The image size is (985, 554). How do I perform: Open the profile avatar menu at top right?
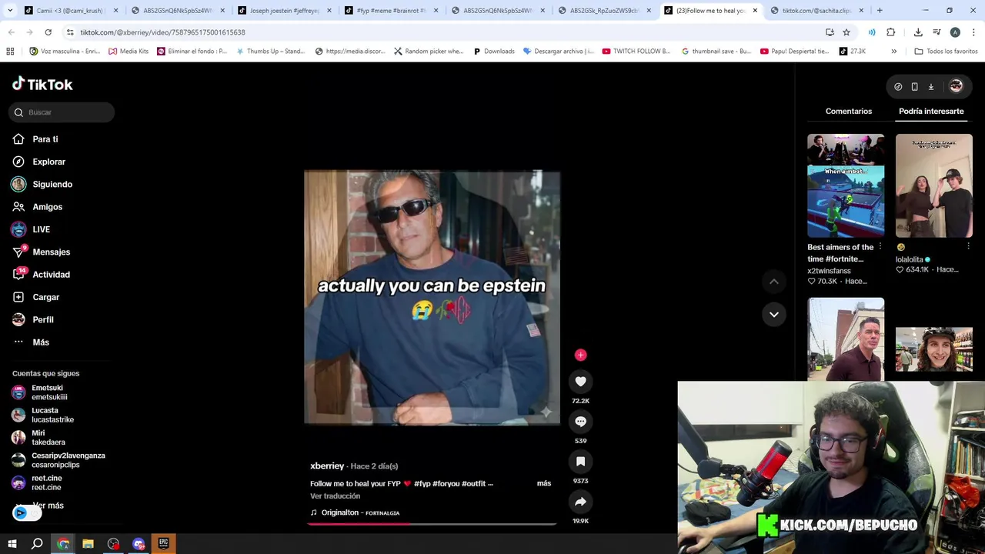point(956,86)
